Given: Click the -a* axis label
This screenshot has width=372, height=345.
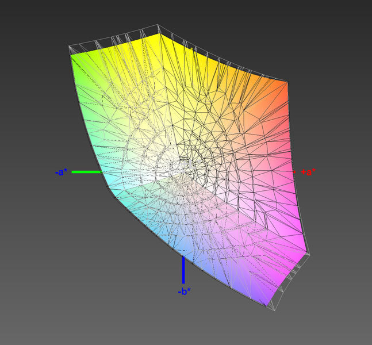Looking at the screenshot, I should coord(62,172).
